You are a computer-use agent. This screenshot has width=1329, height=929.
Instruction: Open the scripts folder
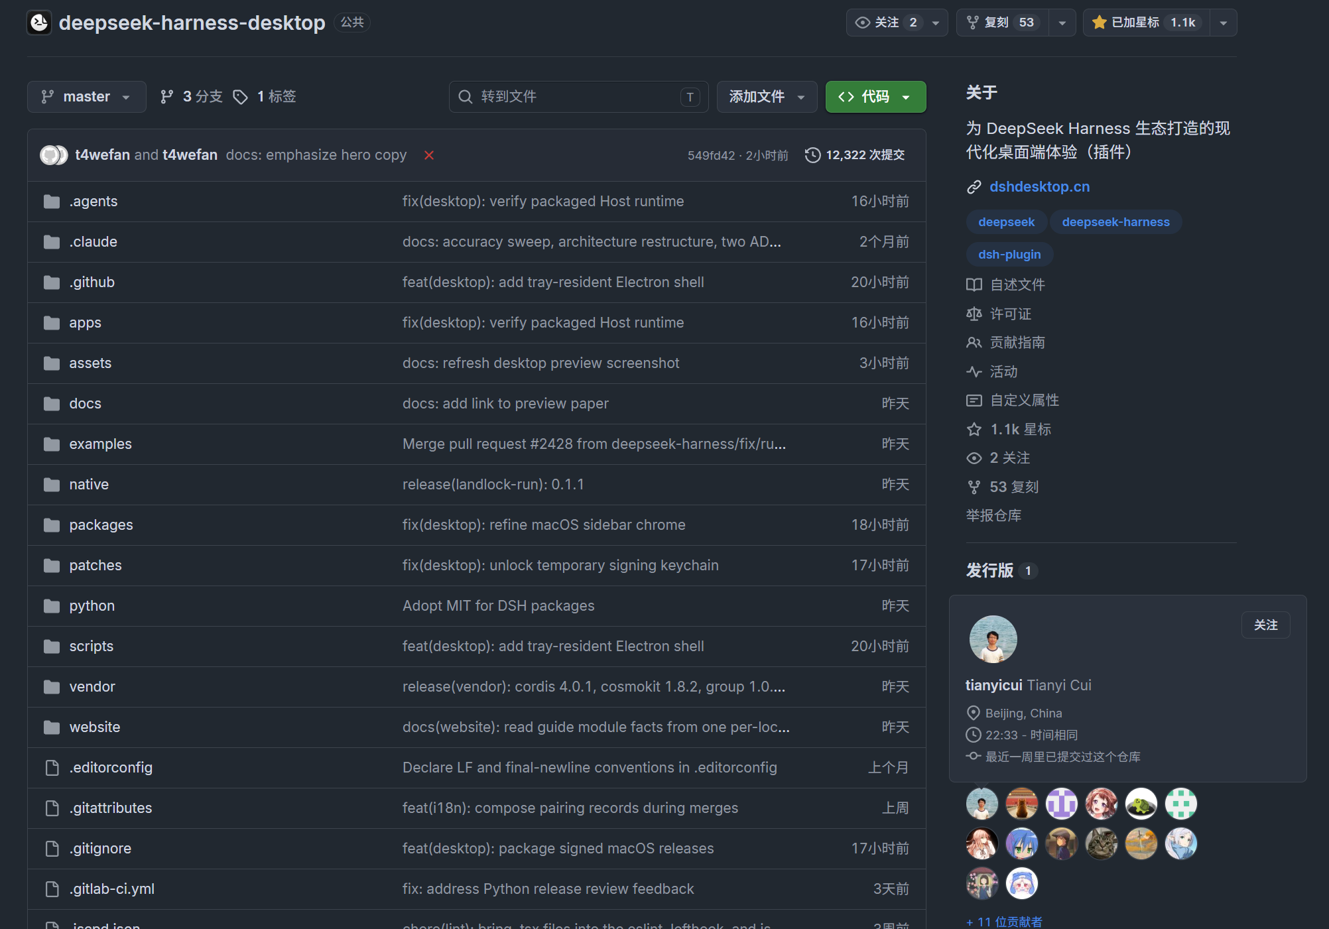[x=92, y=647]
